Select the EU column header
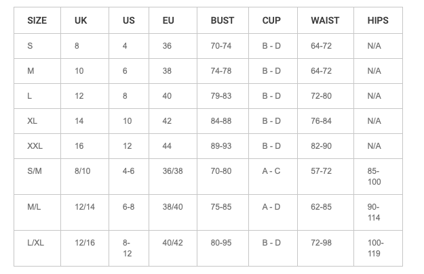Image resolution: width=424 pixels, height=274 pixels. 168,20
